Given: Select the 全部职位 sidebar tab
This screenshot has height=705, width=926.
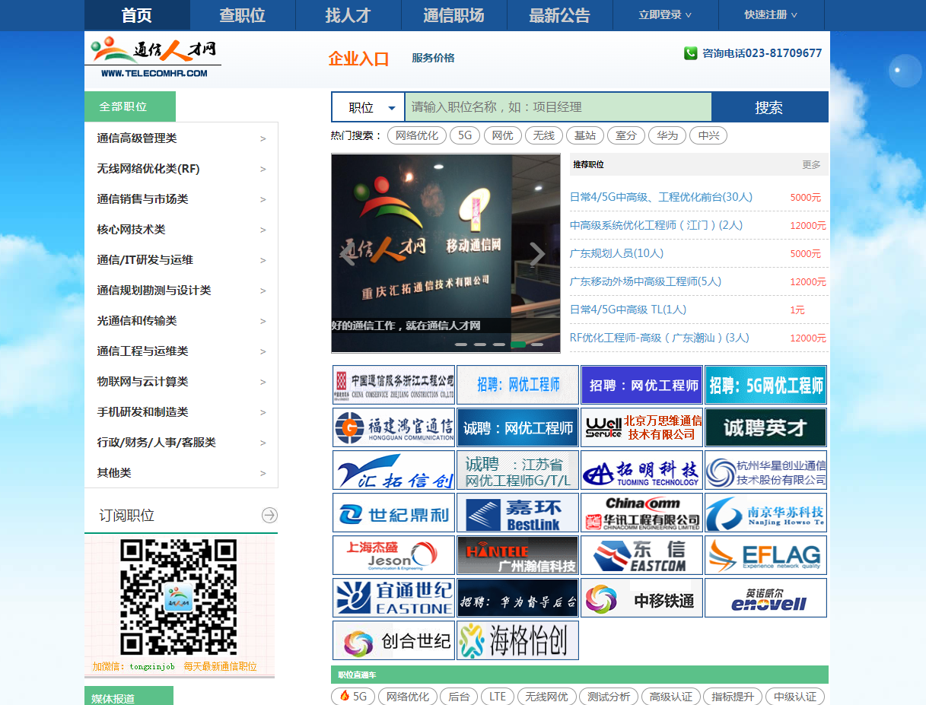Looking at the screenshot, I should (x=130, y=106).
